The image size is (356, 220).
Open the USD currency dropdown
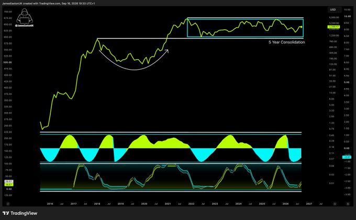(334, 9)
